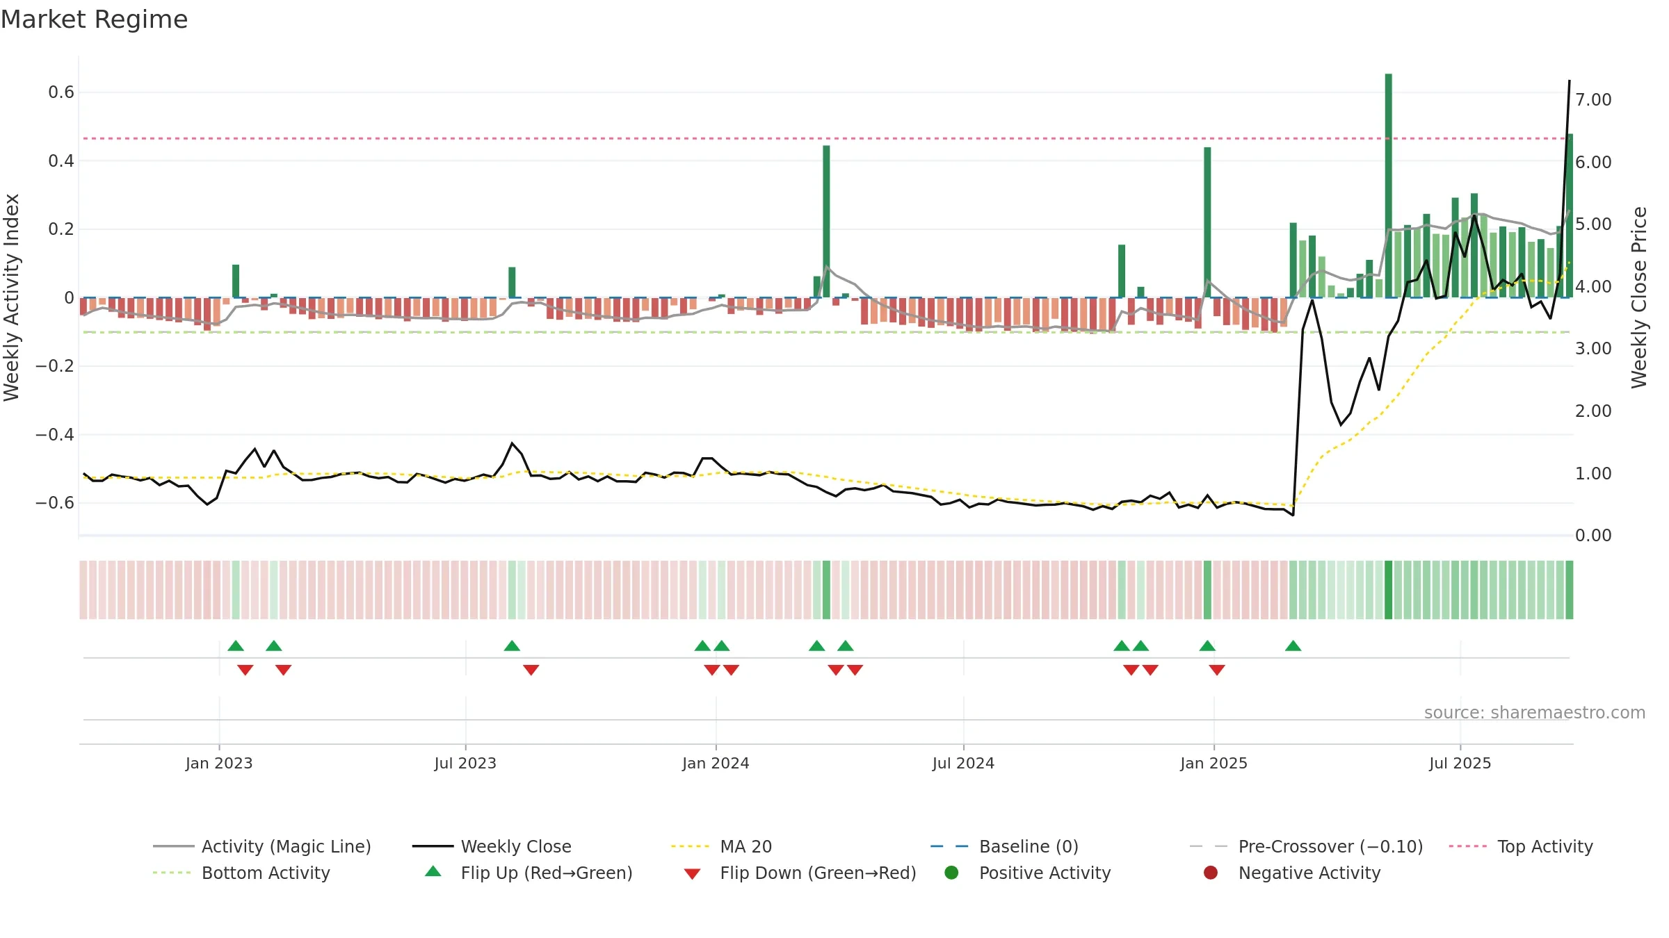Click the Jan 2024 x-axis label
Screen dimensions: 1669x938
[x=716, y=763]
